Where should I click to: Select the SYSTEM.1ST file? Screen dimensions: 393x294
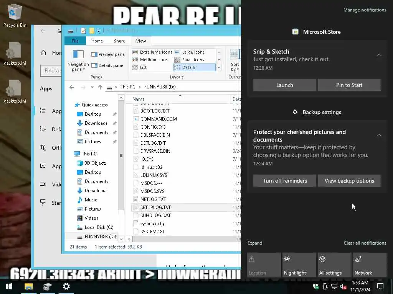[x=153, y=232]
